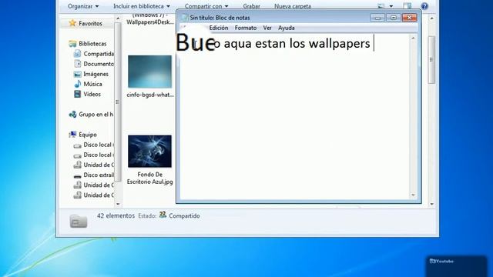The width and height of the screenshot is (493, 277).
Task: Open the Compartida library icon
Action: [x=77, y=54]
